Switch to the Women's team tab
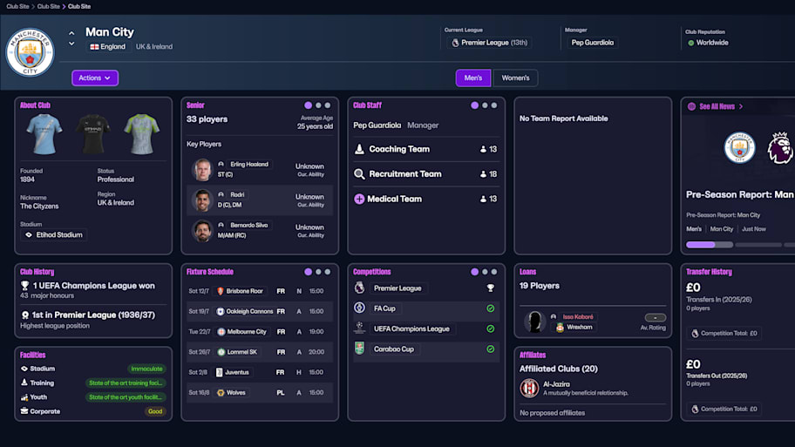This screenshot has height=447, width=795. click(x=515, y=78)
